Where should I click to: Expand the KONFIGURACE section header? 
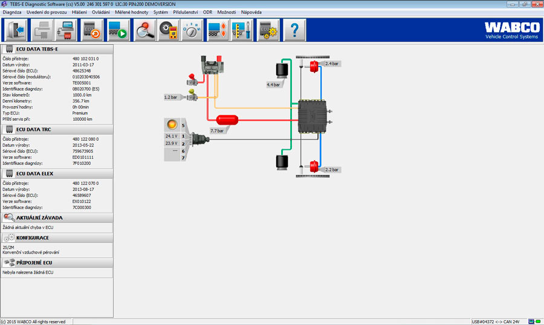point(57,237)
